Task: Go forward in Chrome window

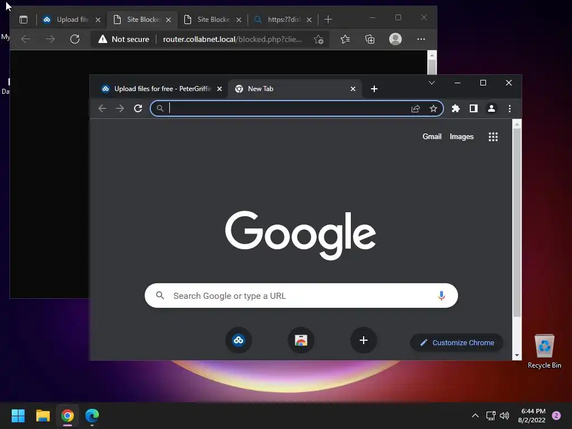Action: 120,108
